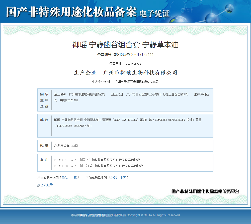The width and height of the screenshot is (251, 224).
Task: Download the 产品包装立体图 file
Action: pos(123,177)
